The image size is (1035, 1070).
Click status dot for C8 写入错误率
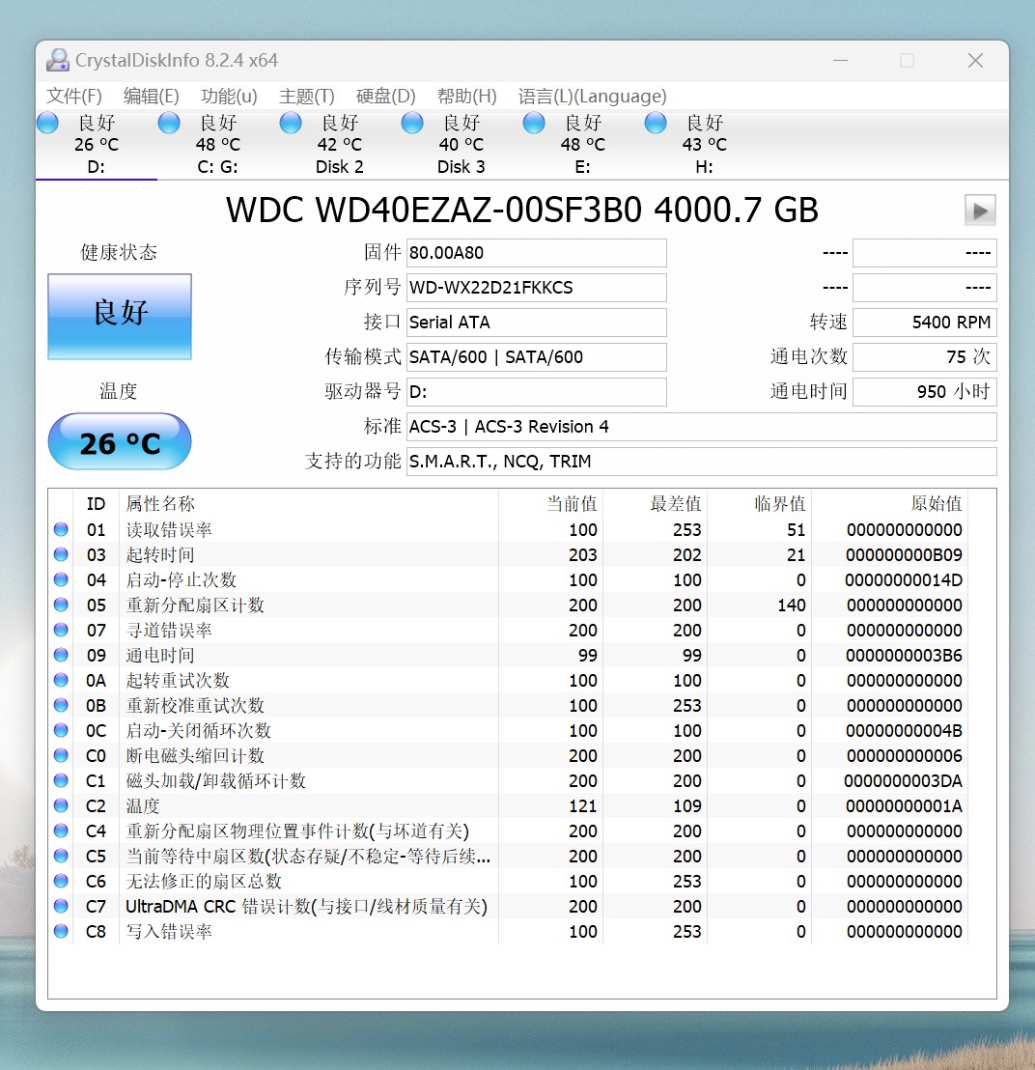[x=61, y=931]
